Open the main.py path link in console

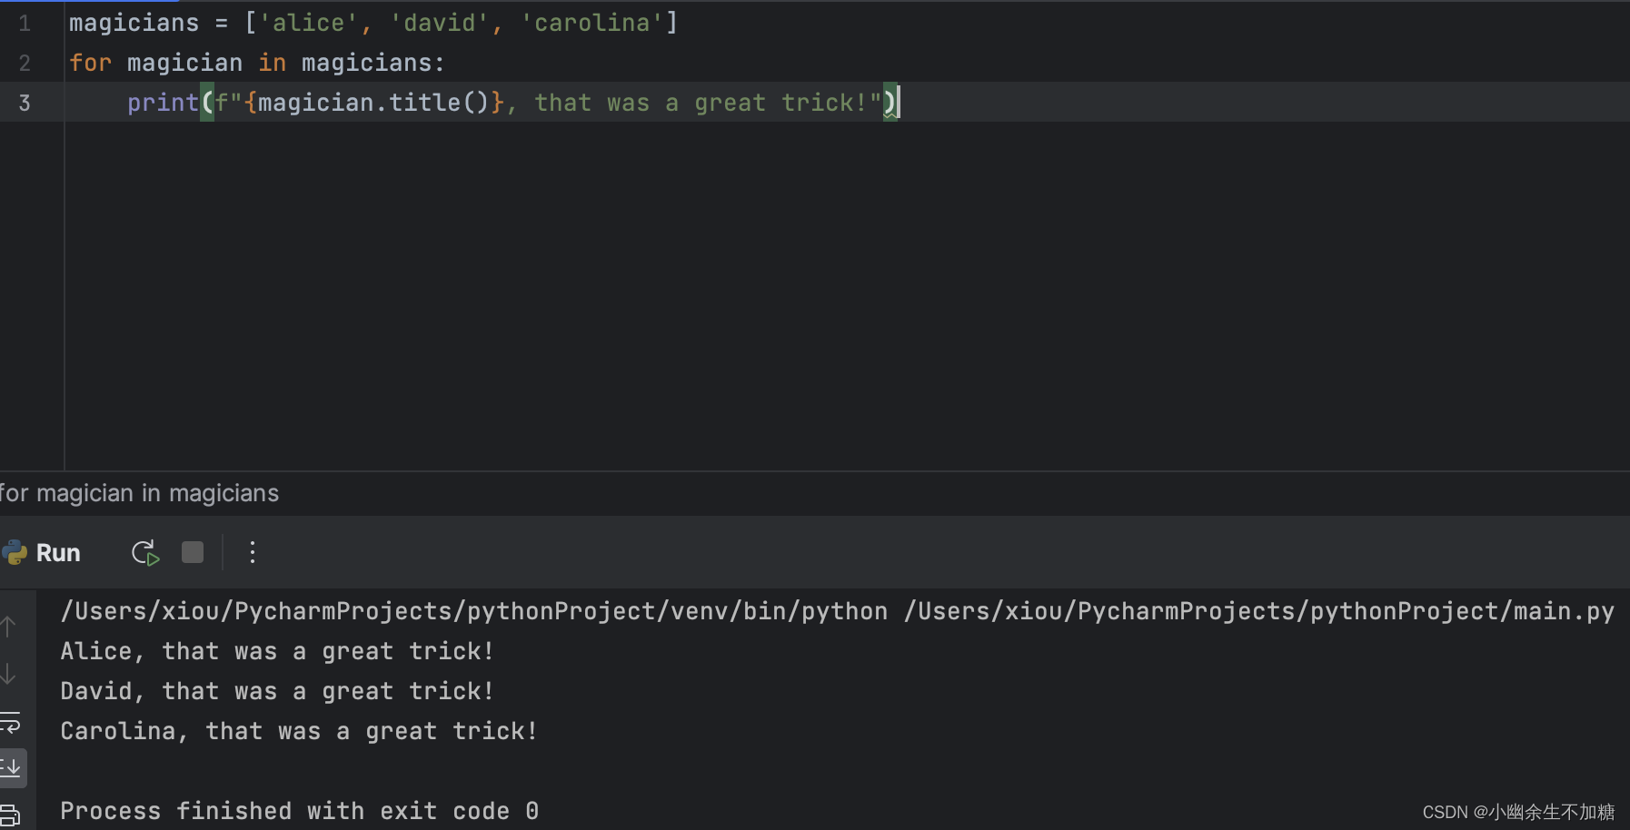coord(1258,611)
